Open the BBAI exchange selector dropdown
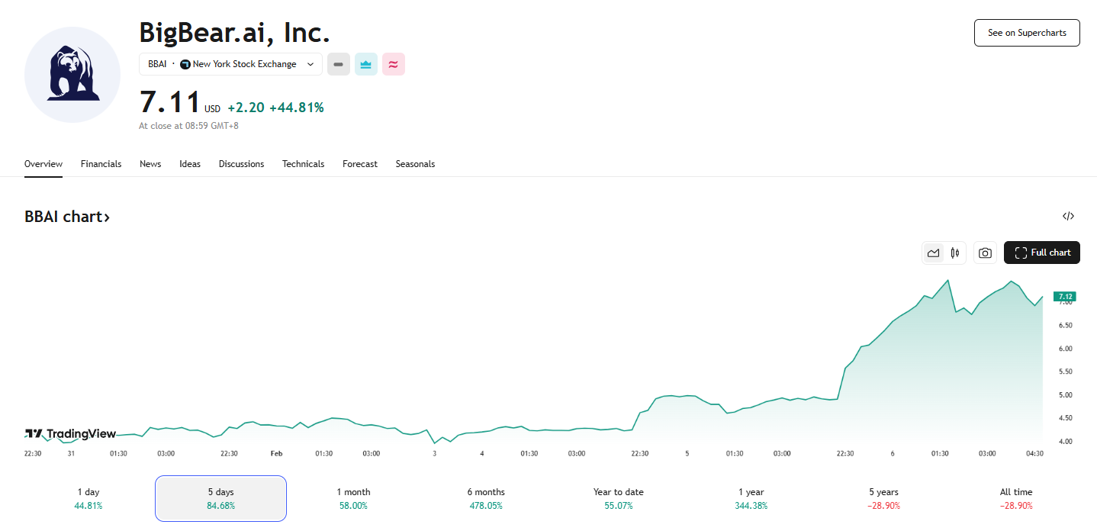The image size is (1097, 531). coord(230,65)
